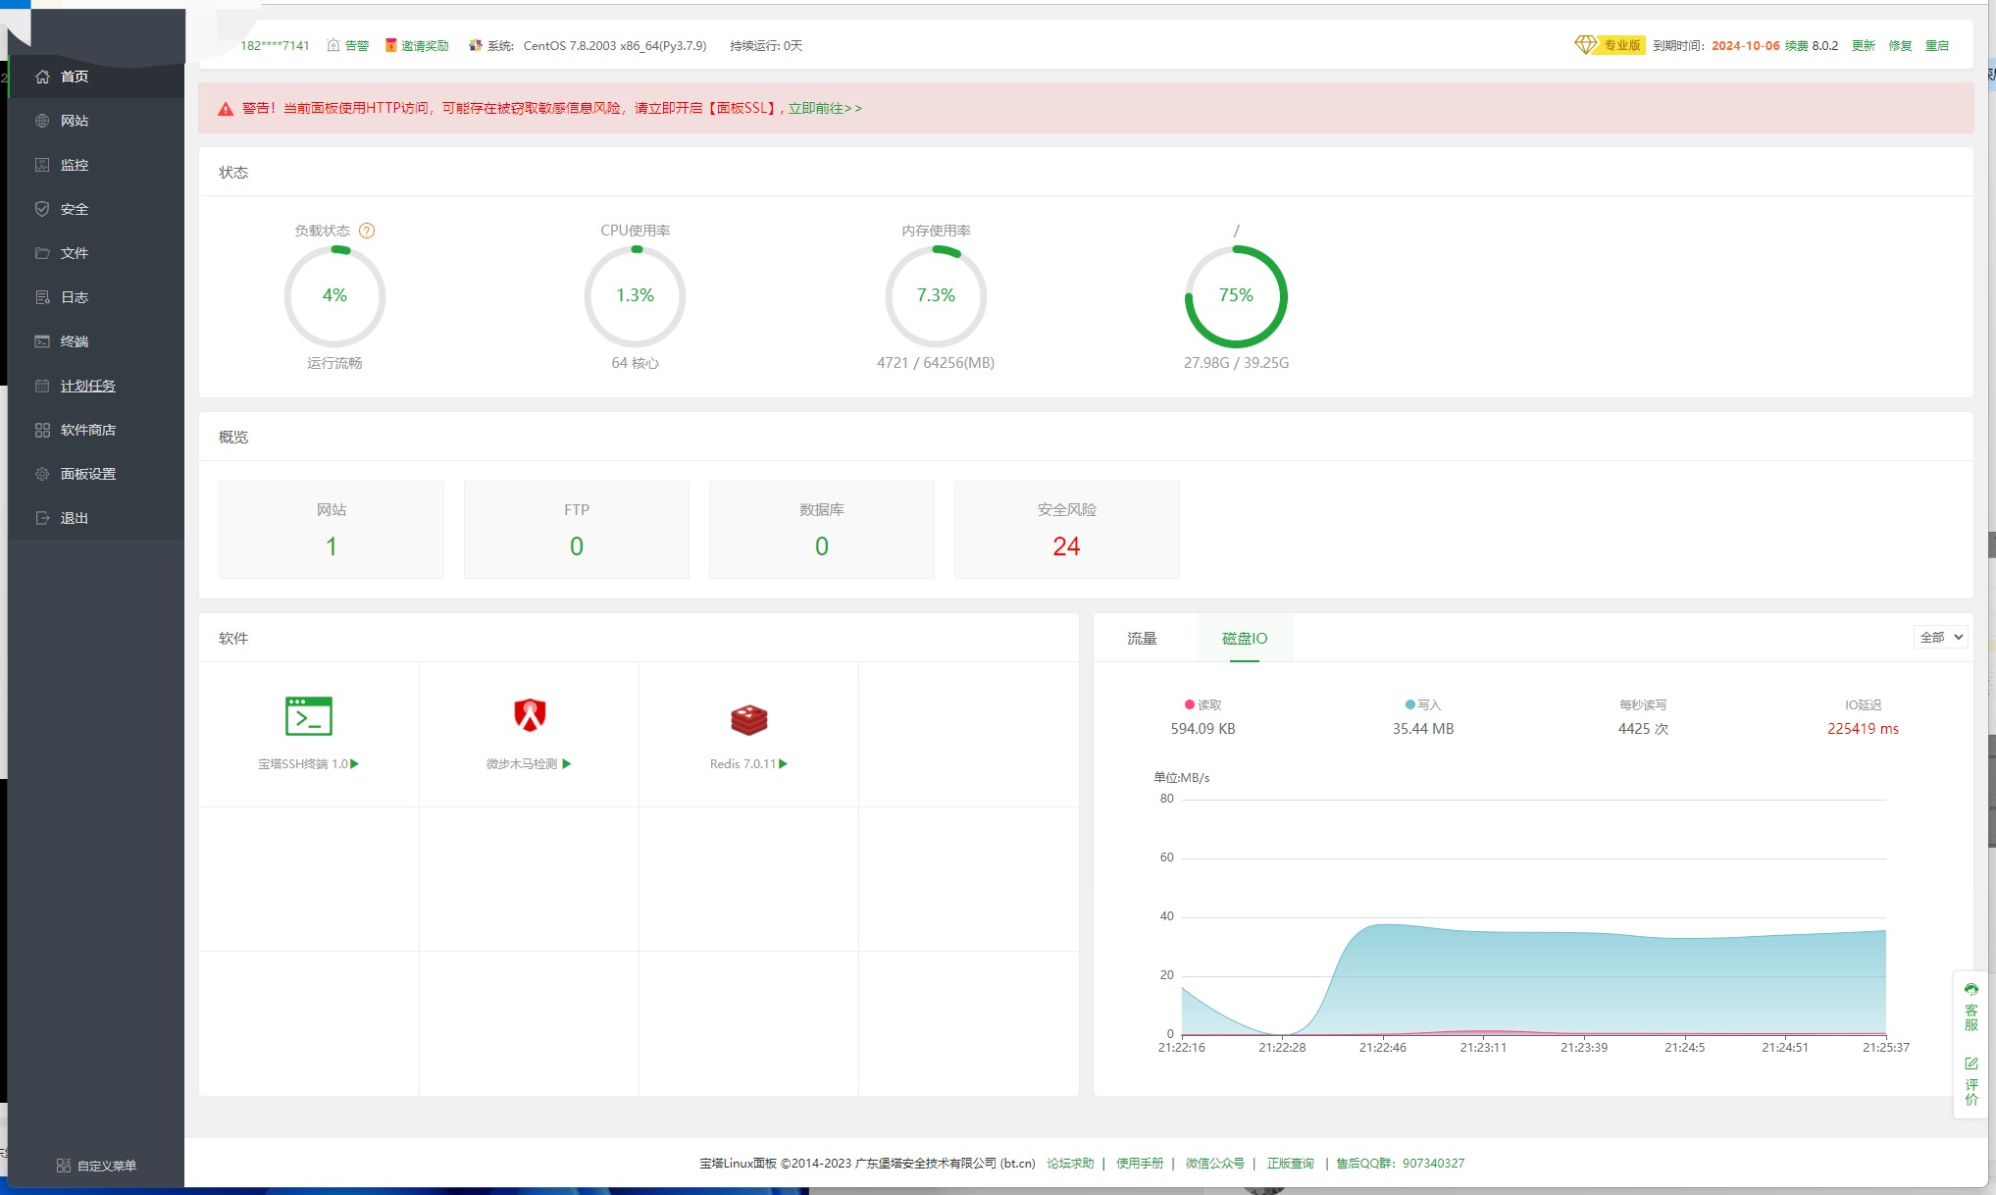Open the 首页 home sidebar item

tap(96, 77)
